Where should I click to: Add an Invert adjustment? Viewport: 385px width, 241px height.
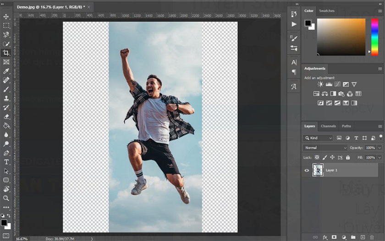pos(320,103)
